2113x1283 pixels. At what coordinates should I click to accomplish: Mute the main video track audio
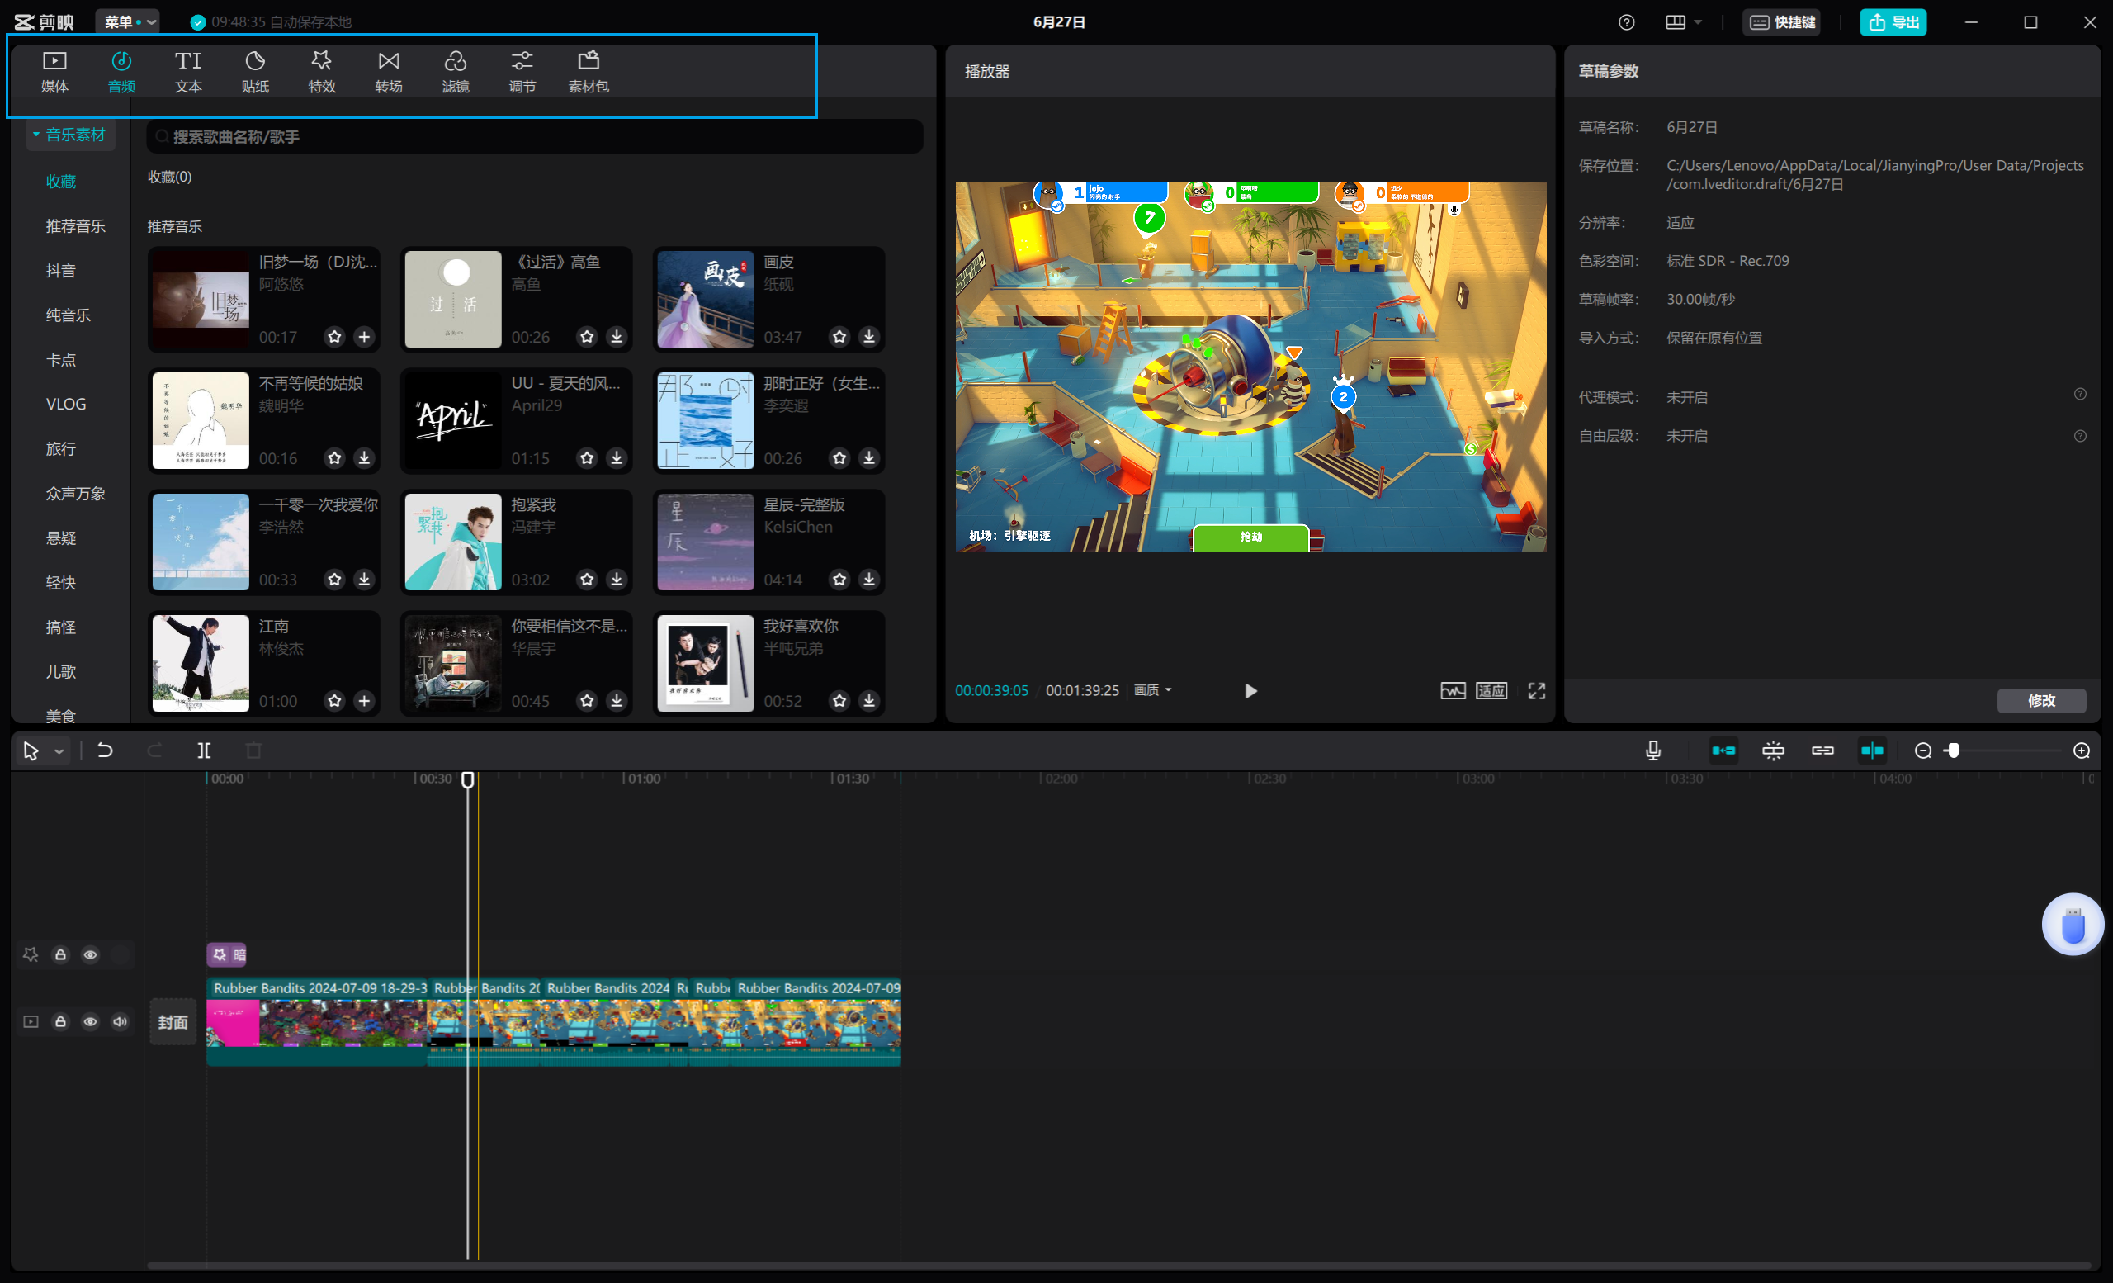point(120,1021)
